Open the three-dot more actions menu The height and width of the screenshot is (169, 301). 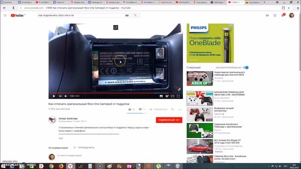click(x=180, y=109)
